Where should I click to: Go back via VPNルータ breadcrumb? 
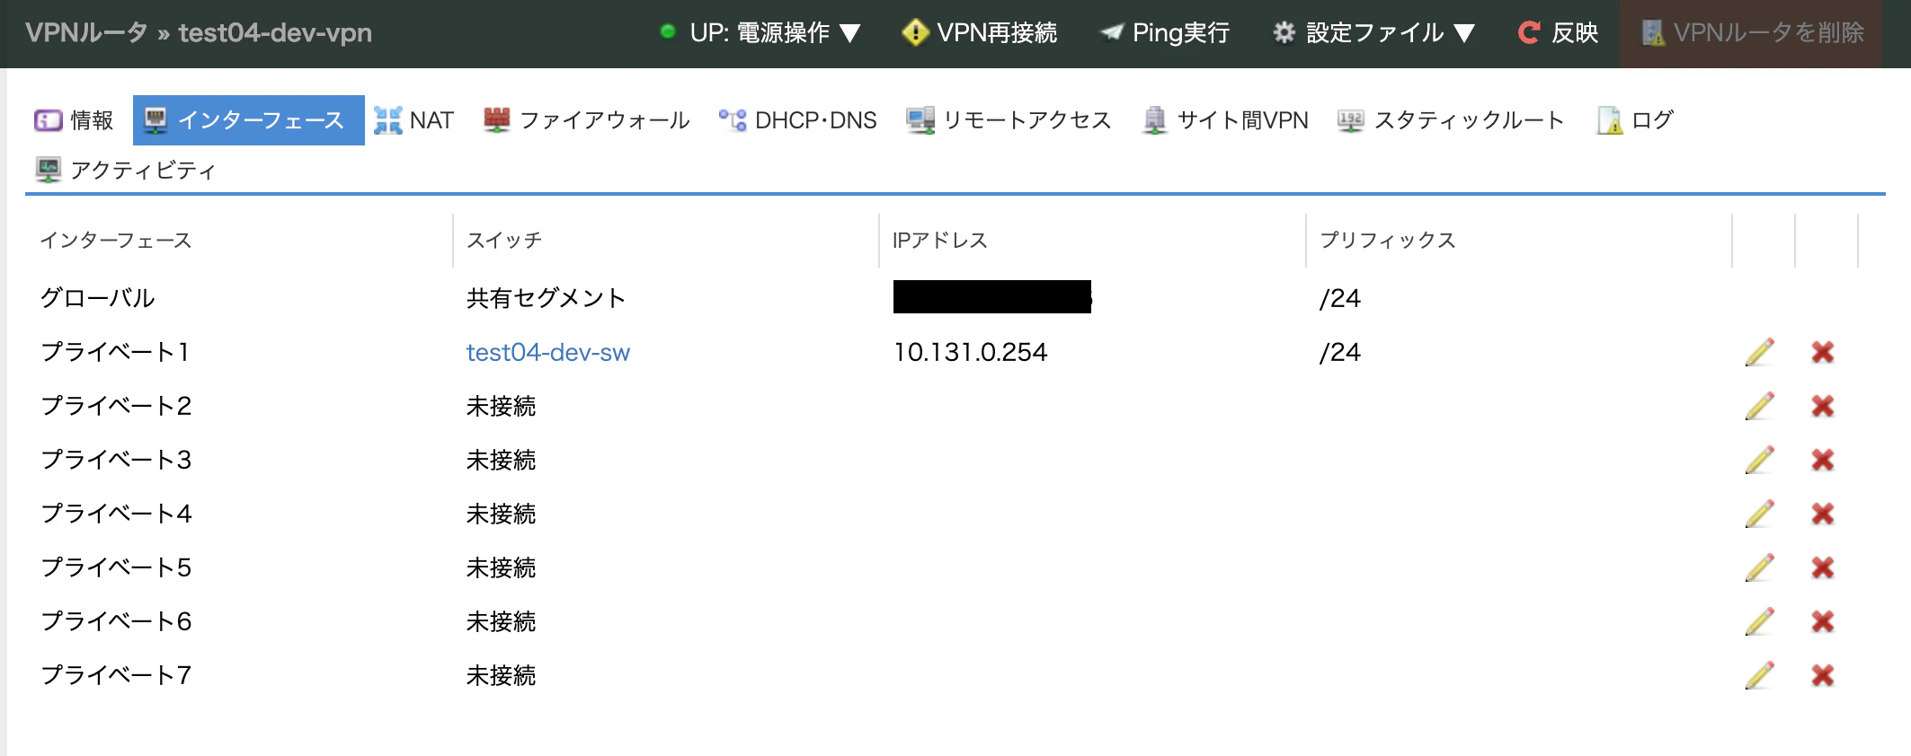86,32
